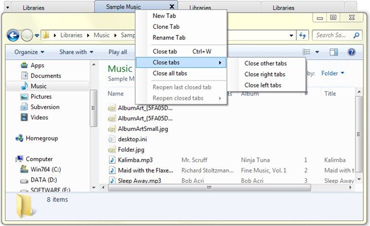This screenshot has height=226, width=370.
Task: Select the Homegroup icon in sidebar
Action: pyautogui.click(x=19, y=138)
